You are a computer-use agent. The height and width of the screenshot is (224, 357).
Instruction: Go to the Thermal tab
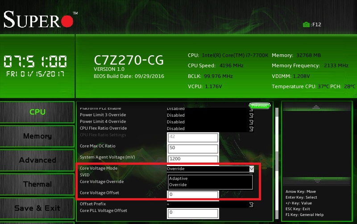37,184
